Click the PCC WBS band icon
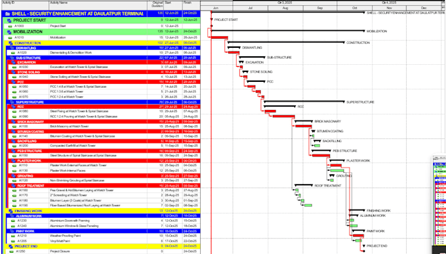Screen dimensions: 446x254 13,82
